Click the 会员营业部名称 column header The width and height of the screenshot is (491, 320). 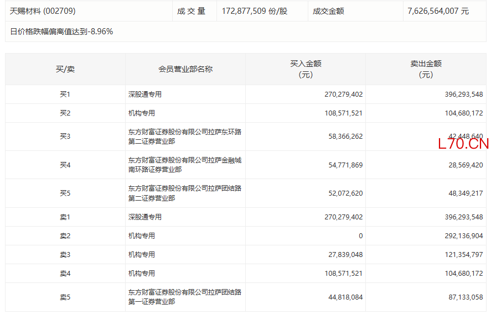[185, 69]
